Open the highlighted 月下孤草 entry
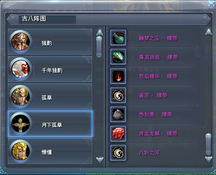The width and height of the screenshot is (216, 175). tap(50, 124)
